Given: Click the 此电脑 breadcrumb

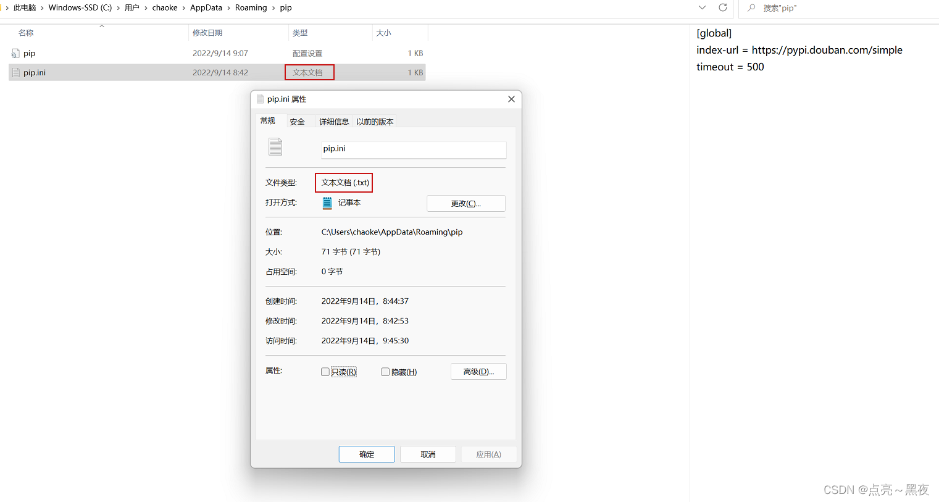Looking at the screenshot, I should [25, 8].
